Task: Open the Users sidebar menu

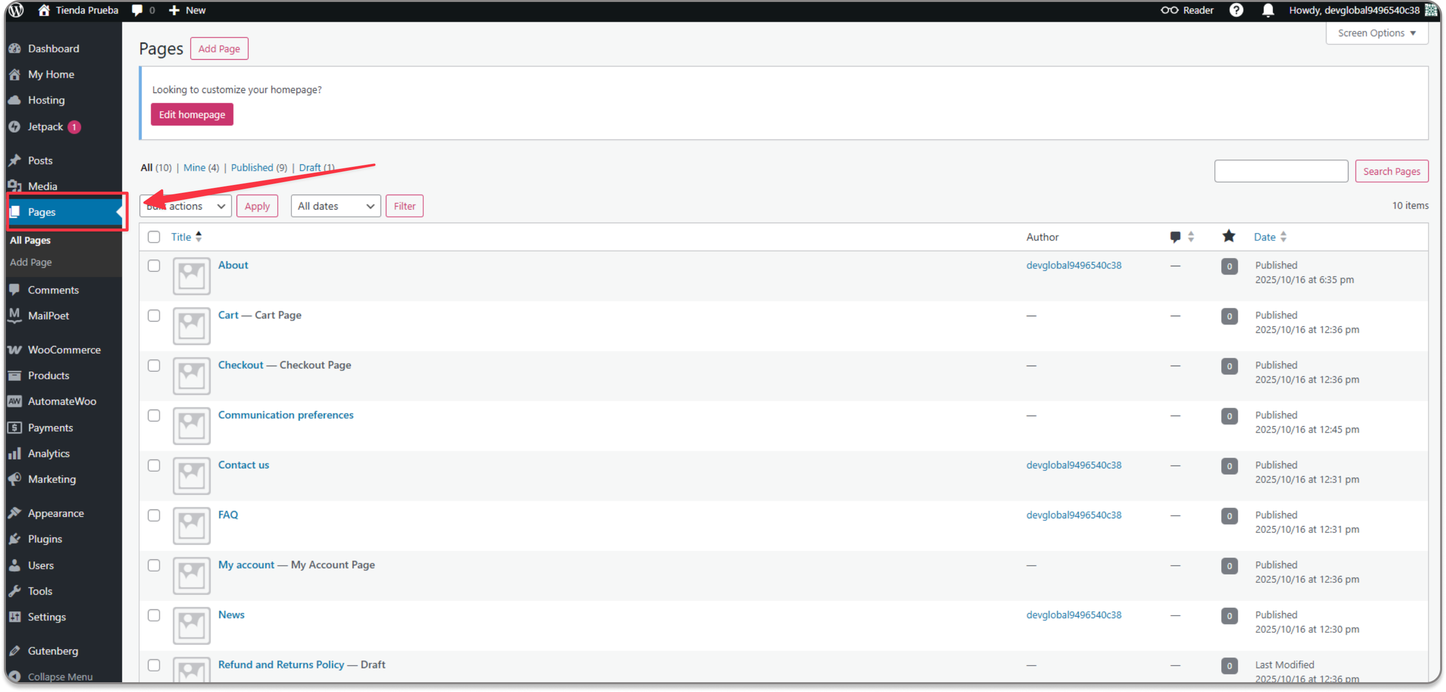Action: (64, 565)
